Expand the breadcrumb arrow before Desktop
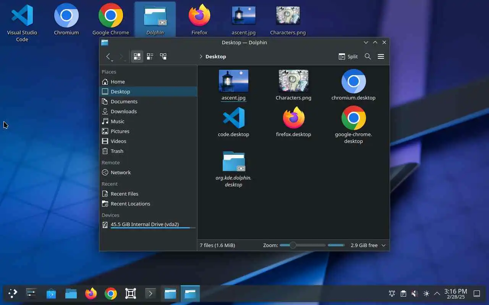The height and width of the screenshot is (305, 489). (201, 56)
